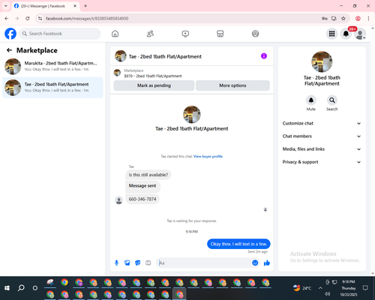Click the browser forward arrow
This screenshot has width=375, height=300.
point(17,19)
